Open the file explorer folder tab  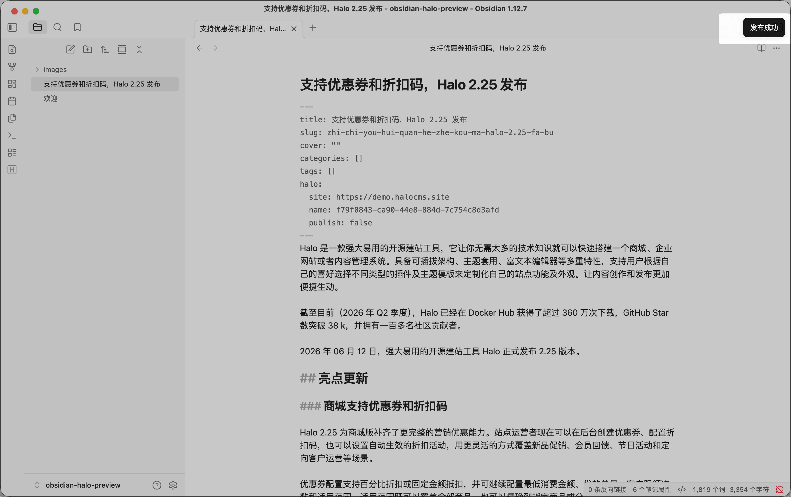click(37, 27)
